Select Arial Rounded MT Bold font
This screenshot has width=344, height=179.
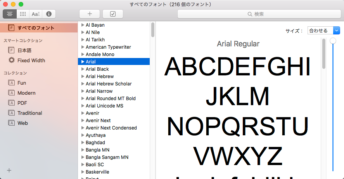[111, 99]
